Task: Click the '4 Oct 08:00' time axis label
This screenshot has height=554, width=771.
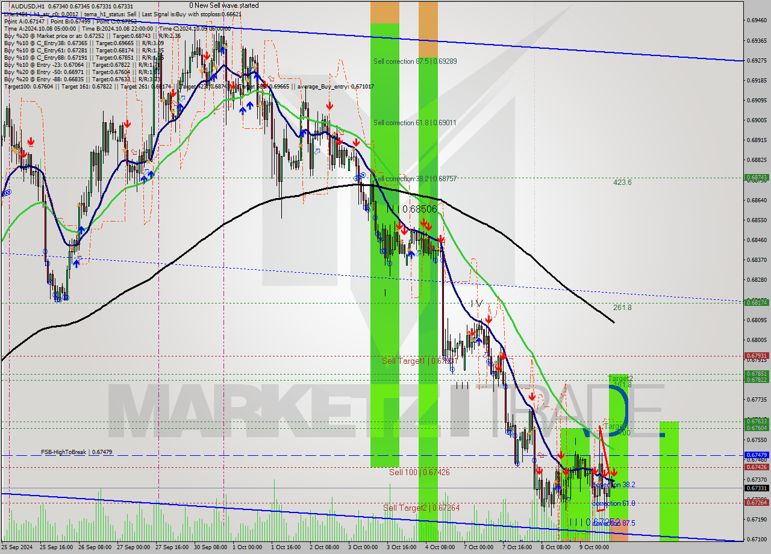Action: click(440, 547)
